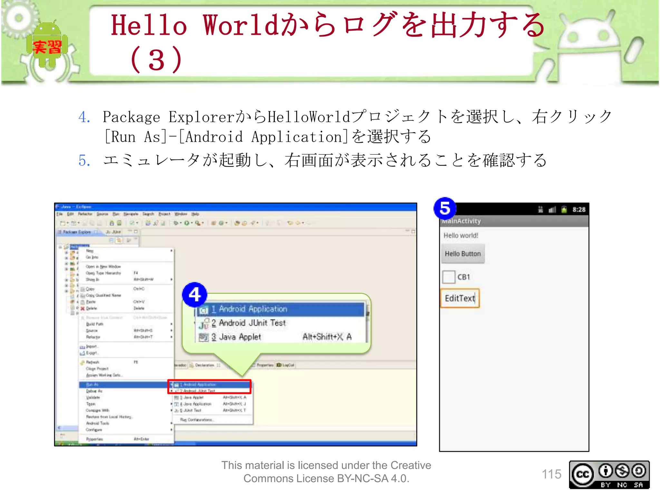Choose Open in New Window in context menu
The height and width of the screenshot is (495, 660).
tap(126, 267)
